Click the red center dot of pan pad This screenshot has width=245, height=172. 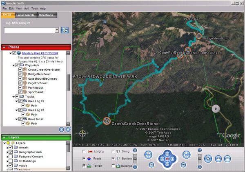167,159
